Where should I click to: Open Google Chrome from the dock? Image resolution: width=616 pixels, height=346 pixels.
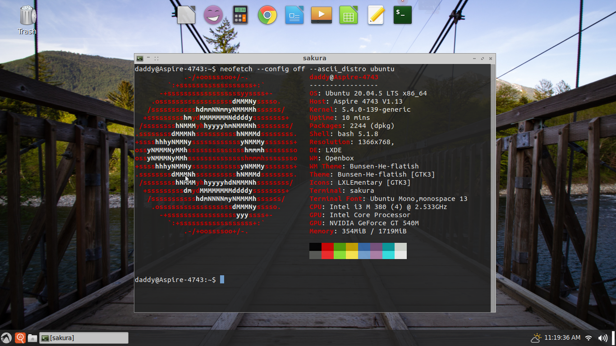(x=267, y=15)
